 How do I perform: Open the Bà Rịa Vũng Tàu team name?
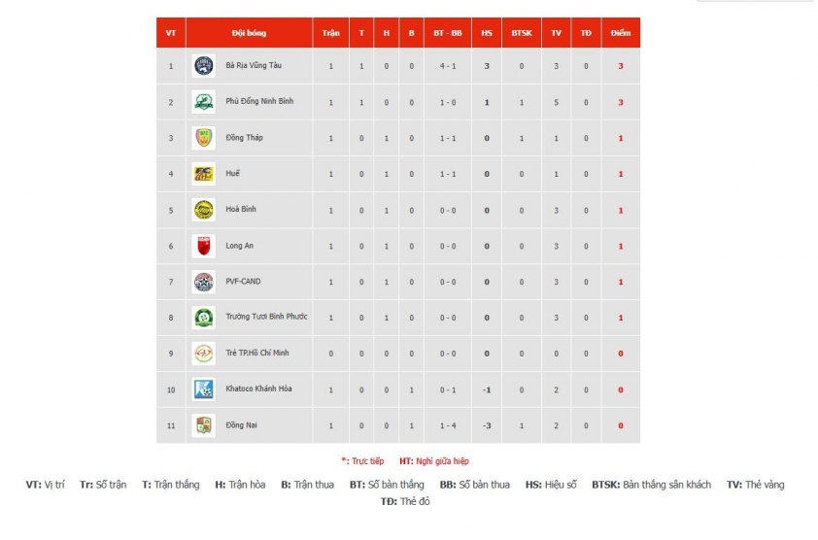point(254,66)
